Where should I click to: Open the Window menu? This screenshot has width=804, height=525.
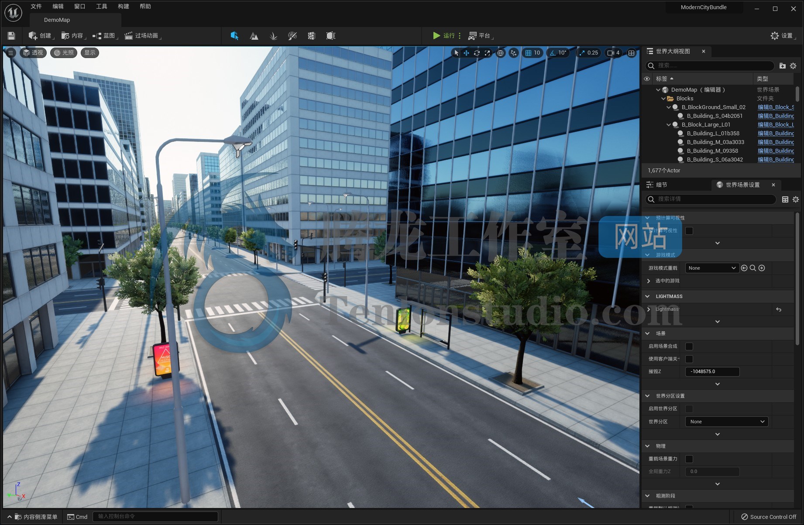(x=80, y=7)
